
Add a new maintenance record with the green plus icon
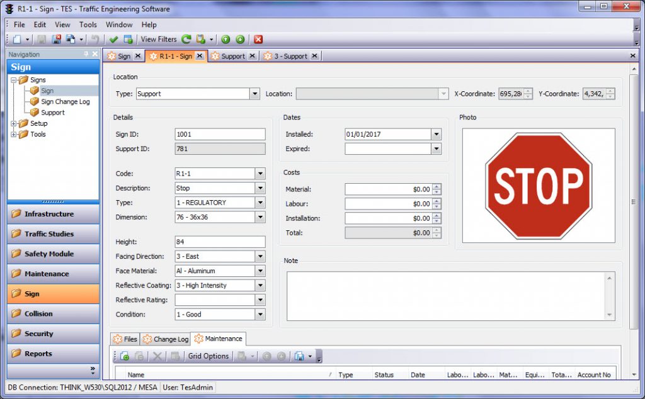point(124,356)
